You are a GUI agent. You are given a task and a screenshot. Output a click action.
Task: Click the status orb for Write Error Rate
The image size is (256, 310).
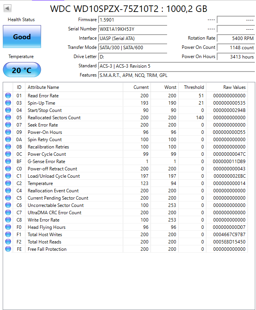point(8,220)
